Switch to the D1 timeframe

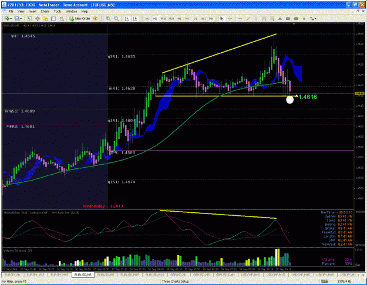196,18
